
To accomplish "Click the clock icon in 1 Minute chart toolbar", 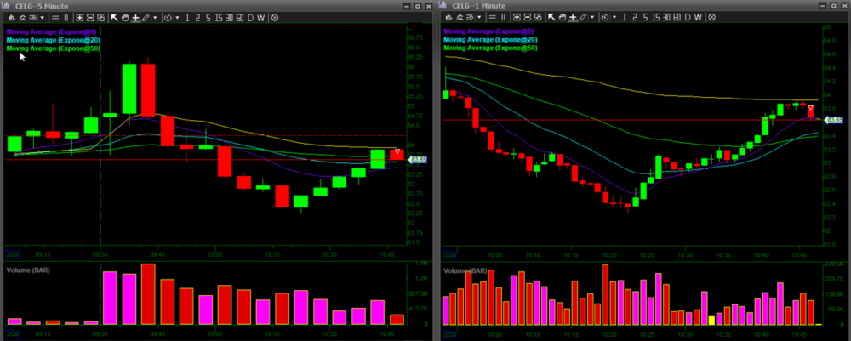I will click(x=603, y=17).
